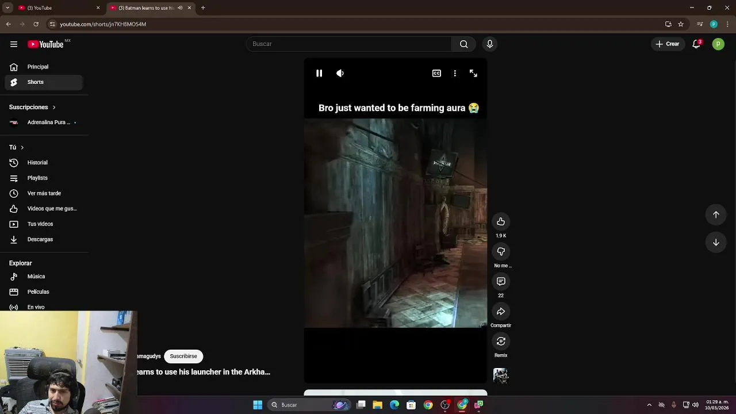Viewport: 736px width, 414px height.
Task: Click the Crear button
Action: point(667,44)
